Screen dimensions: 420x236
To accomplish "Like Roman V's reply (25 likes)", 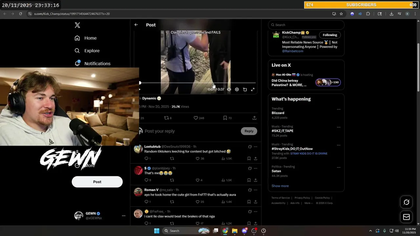I will tap(200, 202).
